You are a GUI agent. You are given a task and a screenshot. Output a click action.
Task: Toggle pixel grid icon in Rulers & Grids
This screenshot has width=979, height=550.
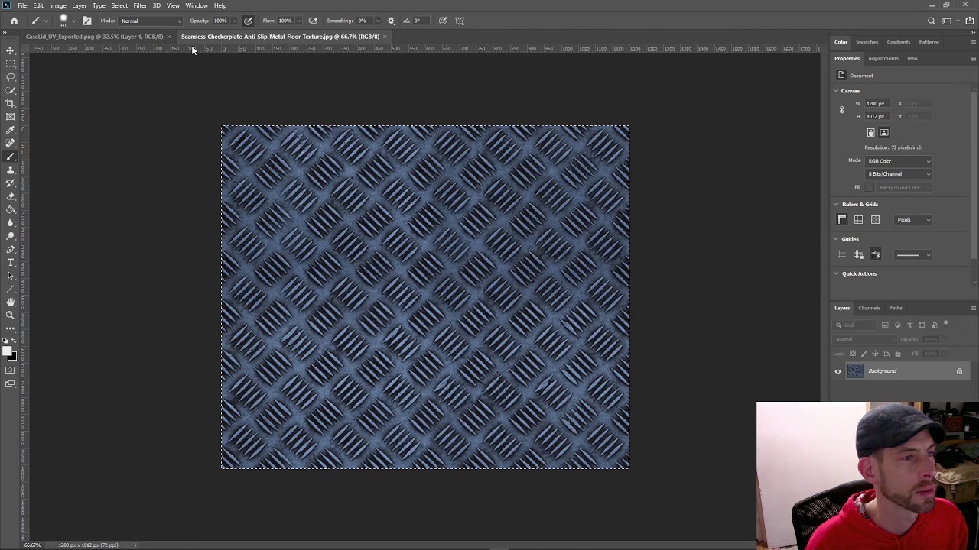coord(876,220)
